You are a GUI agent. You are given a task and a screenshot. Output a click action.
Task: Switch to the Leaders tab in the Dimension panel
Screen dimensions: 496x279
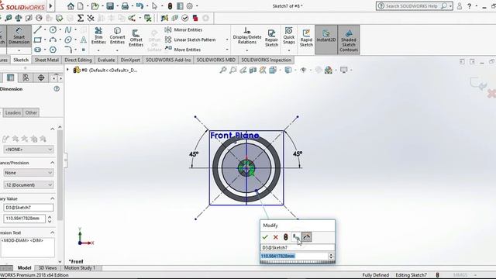(x=13, y=112)
